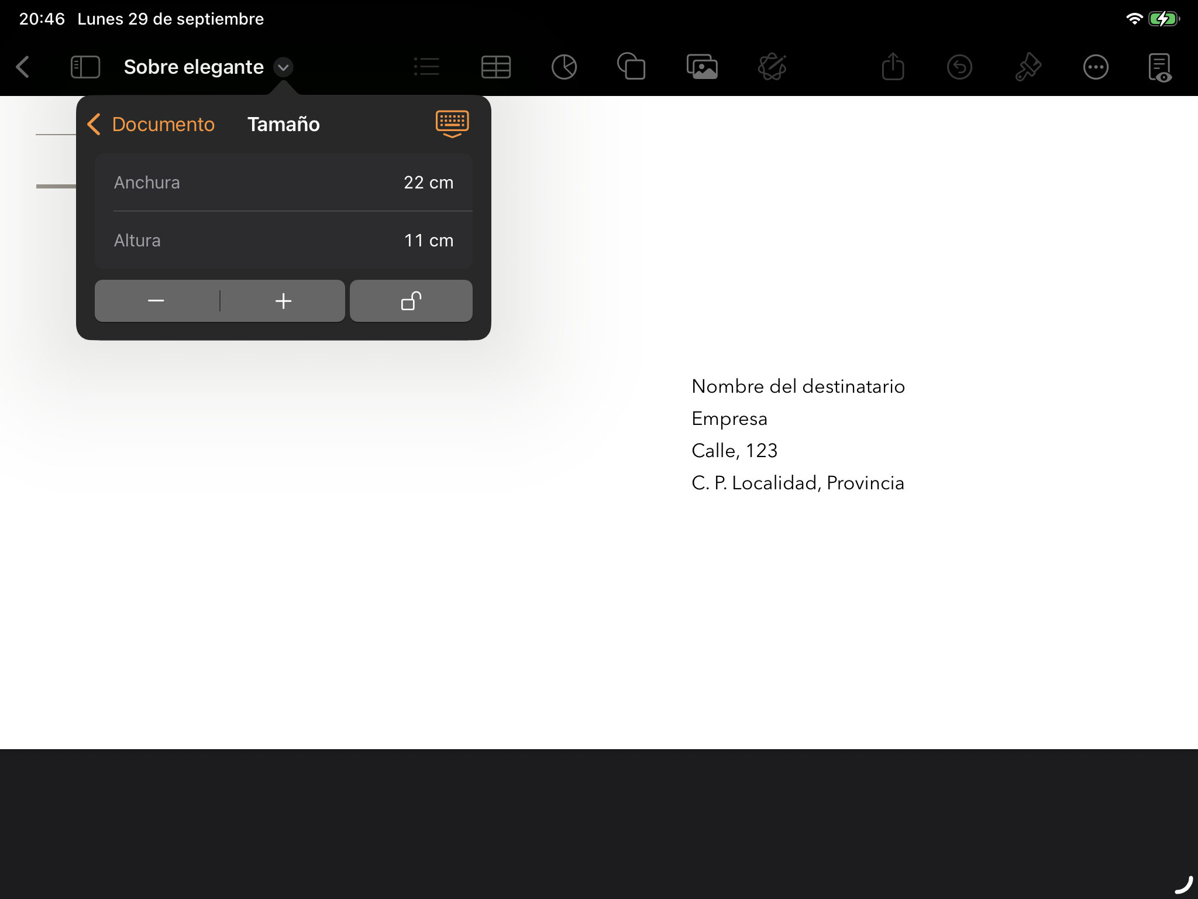Select the Altura 11 cm field
The height and width of the screenshot is (899, 1198).
click(x=283, y=240)
